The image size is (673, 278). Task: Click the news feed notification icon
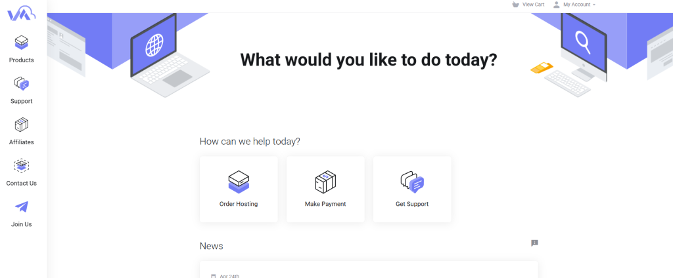[534, 243]
